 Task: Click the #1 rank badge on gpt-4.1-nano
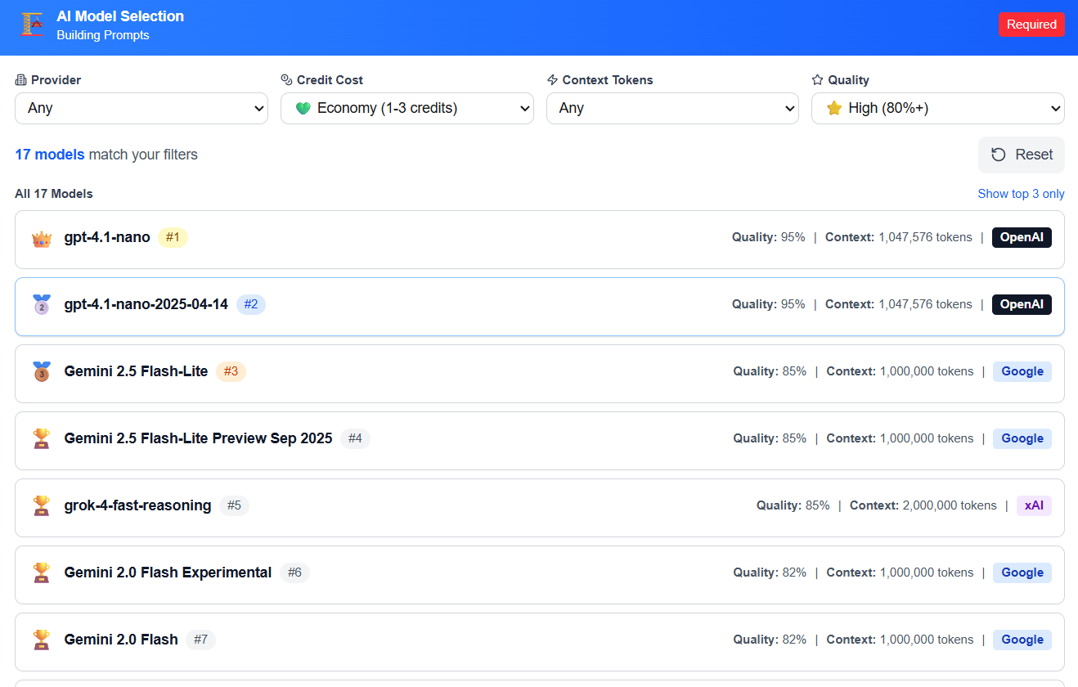[173, 238]
